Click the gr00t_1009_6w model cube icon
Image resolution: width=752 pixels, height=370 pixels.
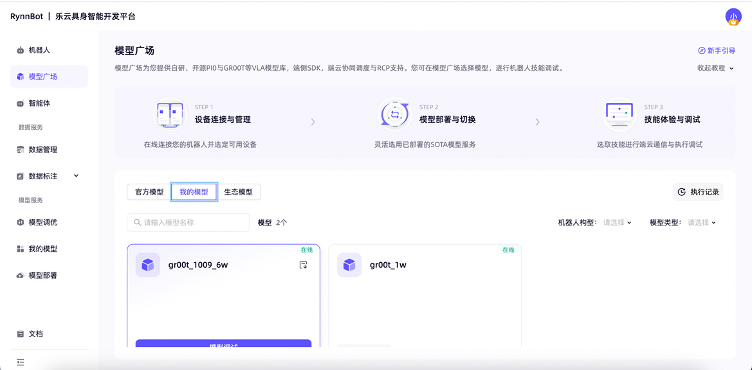coord(148,265)
